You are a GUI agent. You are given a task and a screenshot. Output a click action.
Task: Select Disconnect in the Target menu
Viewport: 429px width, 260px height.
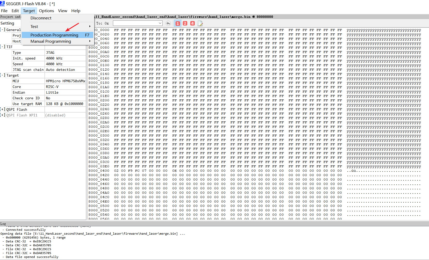57,18
